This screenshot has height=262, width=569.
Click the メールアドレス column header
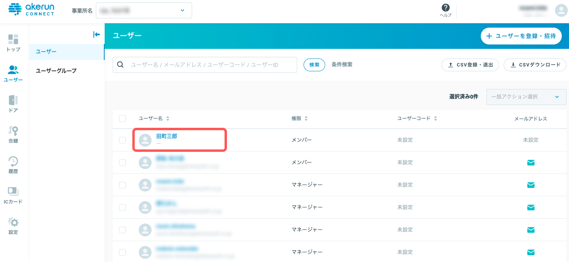[531, 119]
